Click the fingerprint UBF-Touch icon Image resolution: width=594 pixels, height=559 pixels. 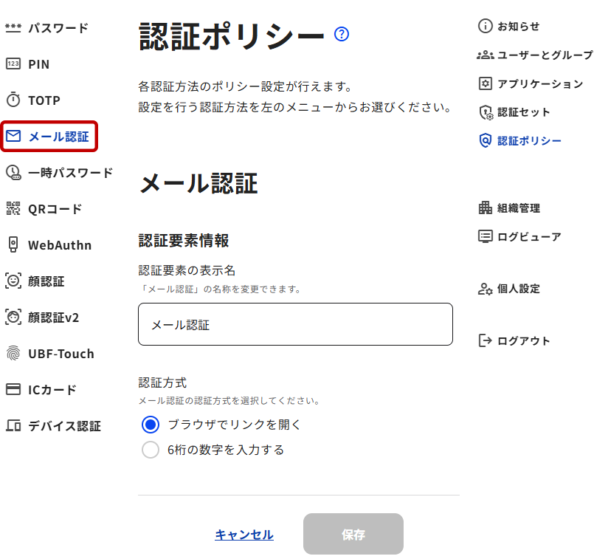(13, 354)
